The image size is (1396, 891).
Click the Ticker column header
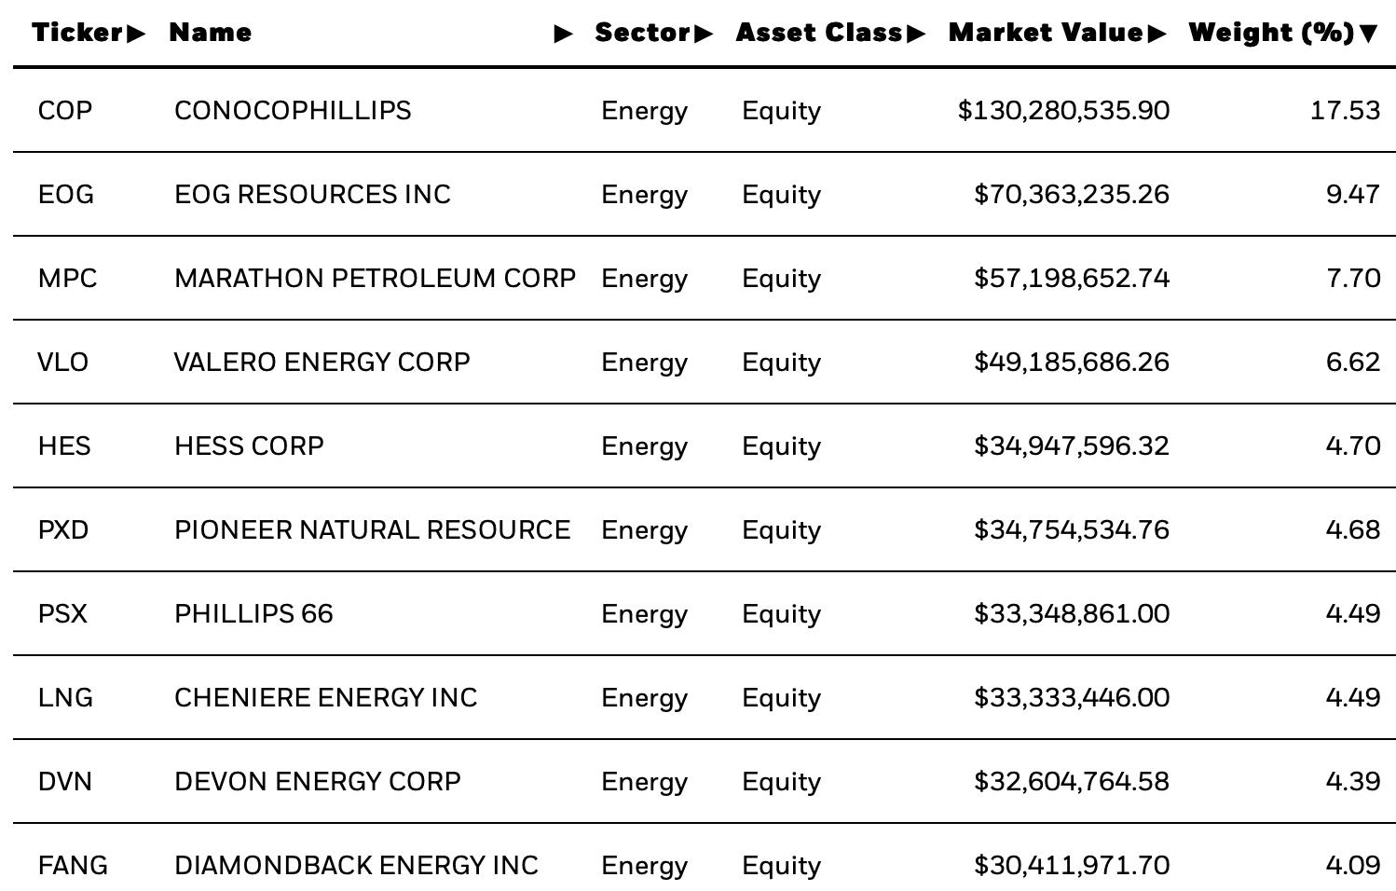(x=78, y=33)
